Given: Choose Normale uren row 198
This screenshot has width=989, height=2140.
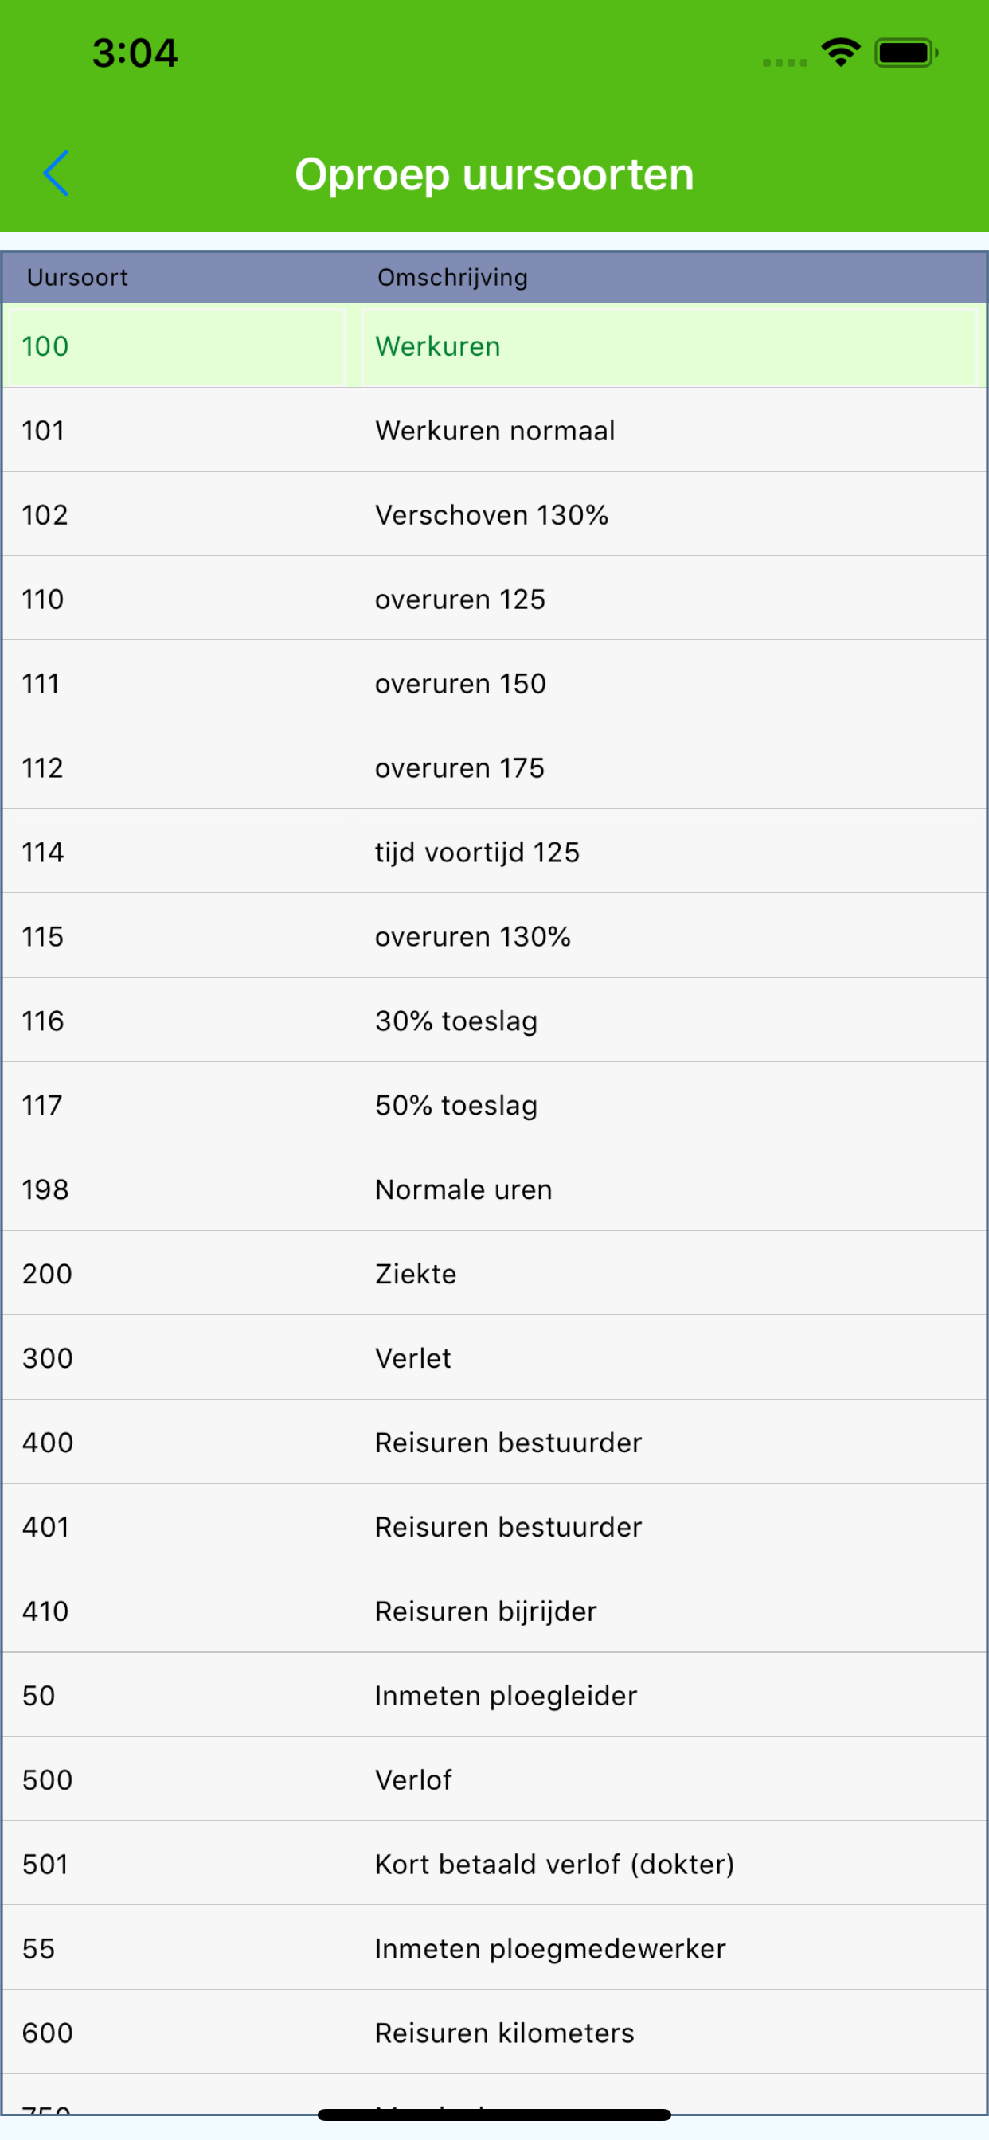Looking at the screenshot, I should tap(494, 1189).
